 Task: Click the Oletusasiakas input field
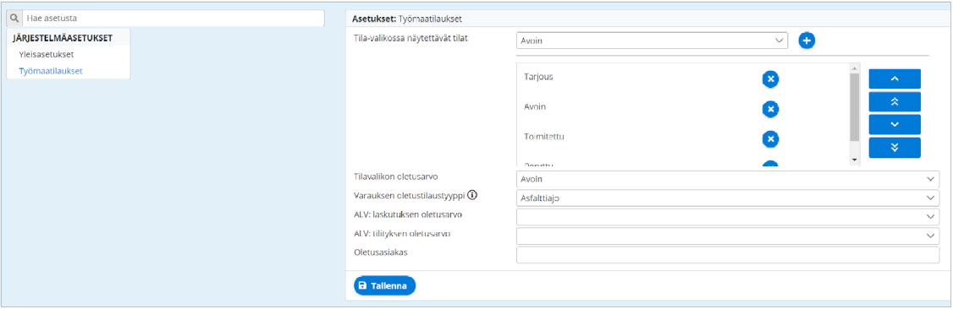tap(728, 254)
